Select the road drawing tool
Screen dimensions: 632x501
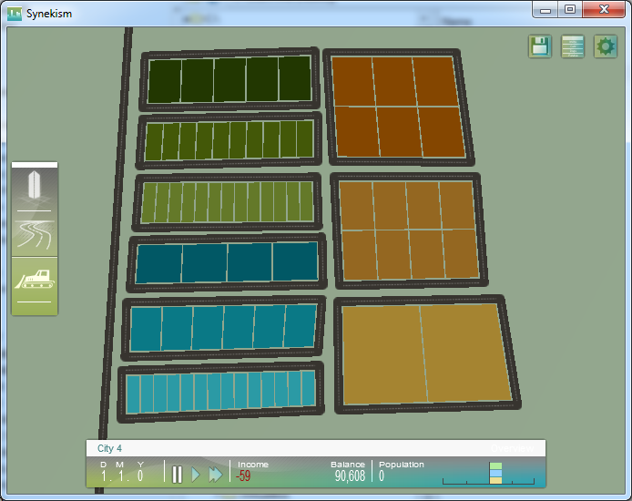(35, 235)
